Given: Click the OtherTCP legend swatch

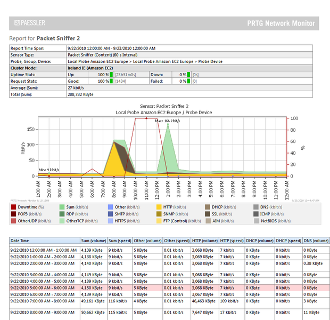Looking at the screenshot, I should [x=62, y=221].
